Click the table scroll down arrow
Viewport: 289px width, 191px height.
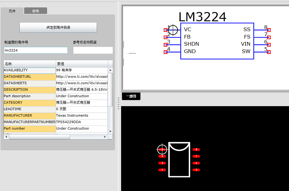click(x=110, y=131)
